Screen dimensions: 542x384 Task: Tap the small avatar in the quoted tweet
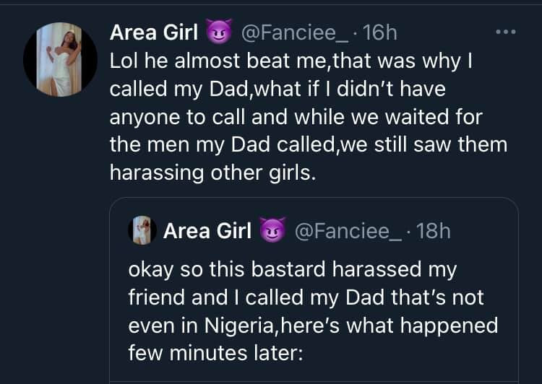click(x=142, y=231)
